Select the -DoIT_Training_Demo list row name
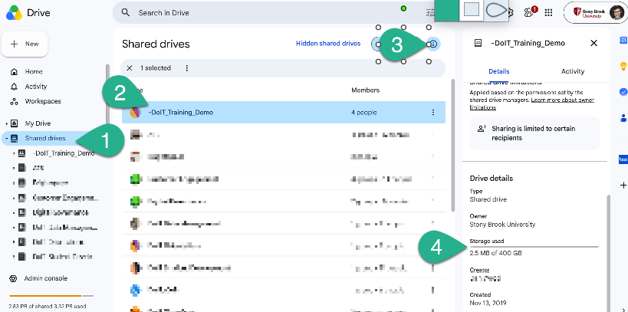The width and height of the screenshot is (628, 312). (x=180, y=113)
